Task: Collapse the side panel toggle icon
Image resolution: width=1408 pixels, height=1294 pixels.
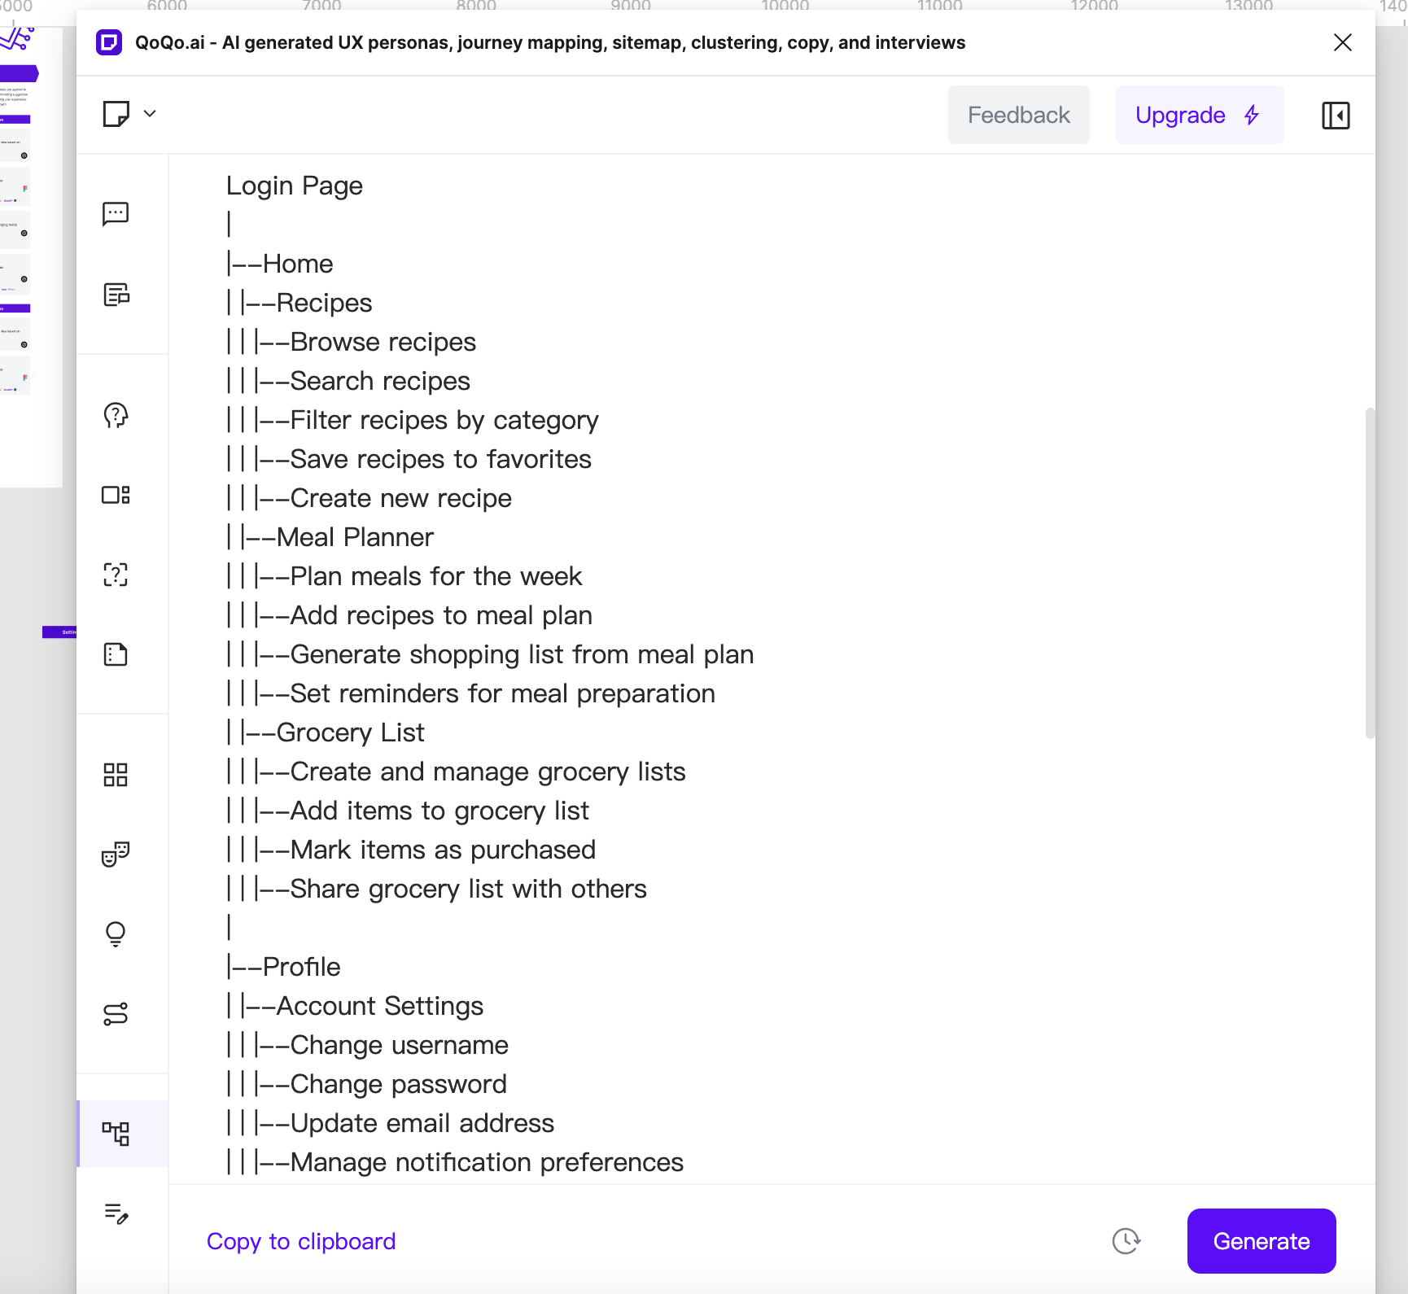Action: point(1336,116)
